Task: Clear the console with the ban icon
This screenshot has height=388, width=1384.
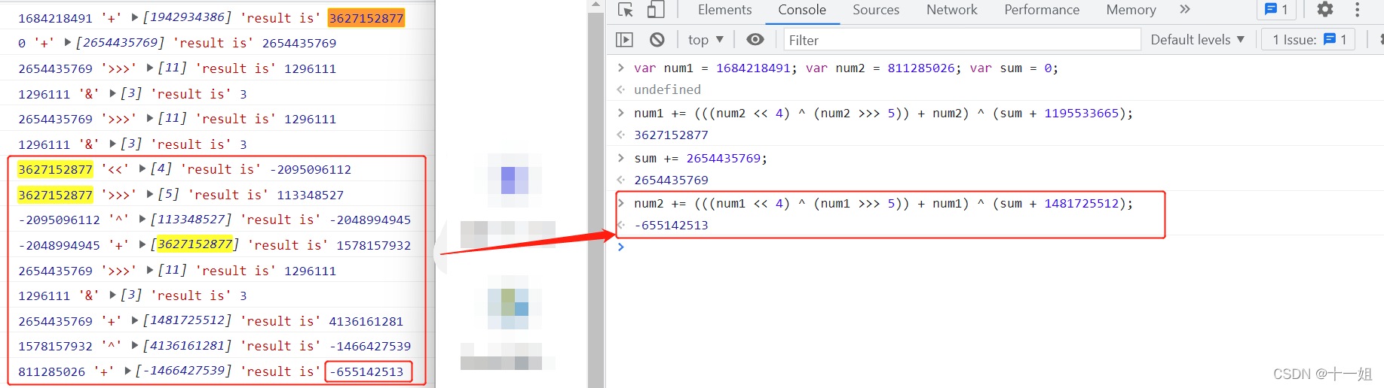Action: [657, 40]
